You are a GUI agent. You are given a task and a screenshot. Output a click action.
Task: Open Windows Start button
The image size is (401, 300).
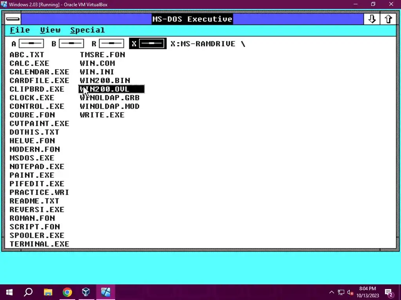(9, 292)
